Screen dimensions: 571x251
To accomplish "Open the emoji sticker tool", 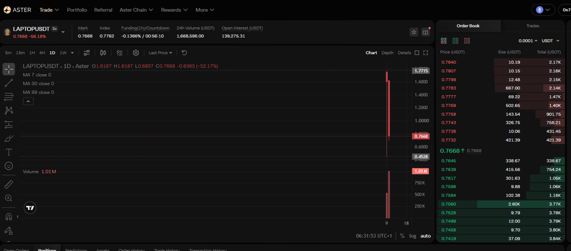I will click(x=9, y=166).
